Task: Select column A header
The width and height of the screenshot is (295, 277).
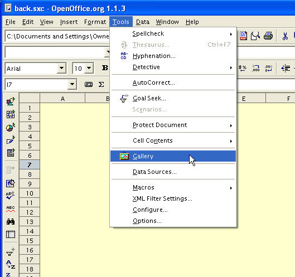Action: tap(62, 99)
